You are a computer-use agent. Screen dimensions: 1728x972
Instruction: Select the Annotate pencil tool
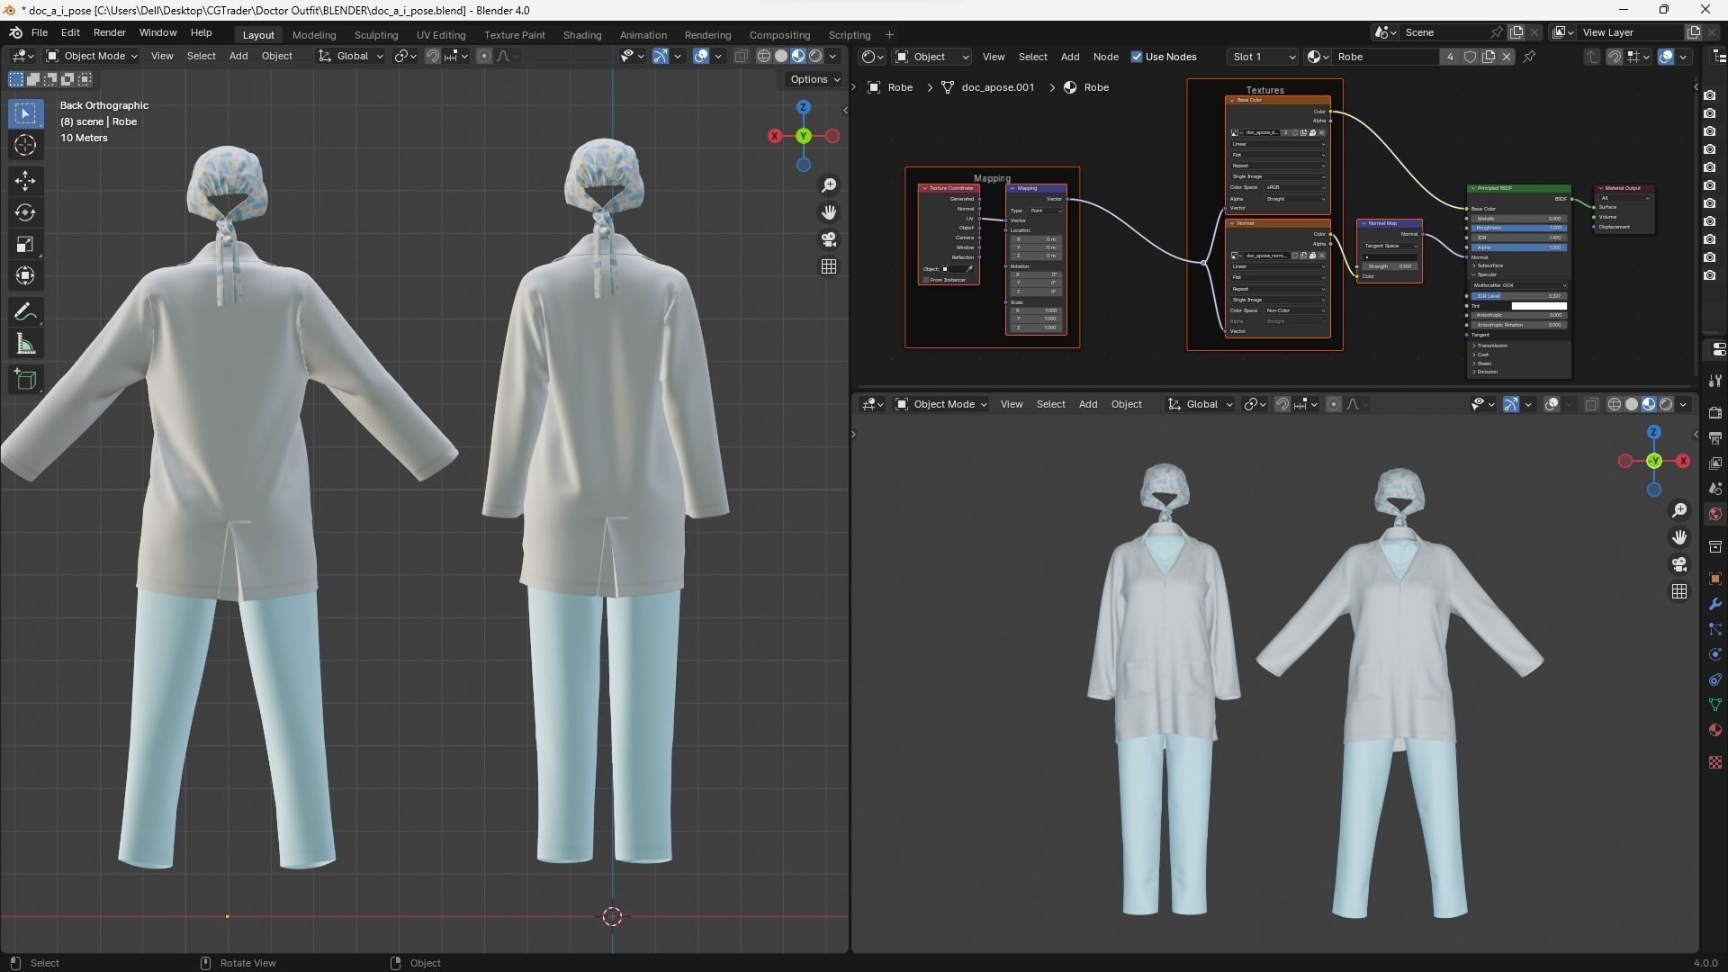tap(25, 312)
